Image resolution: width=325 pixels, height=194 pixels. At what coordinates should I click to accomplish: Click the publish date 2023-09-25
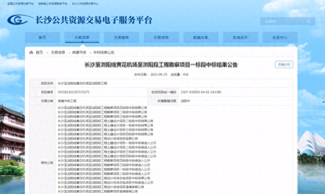pos(158,75)
